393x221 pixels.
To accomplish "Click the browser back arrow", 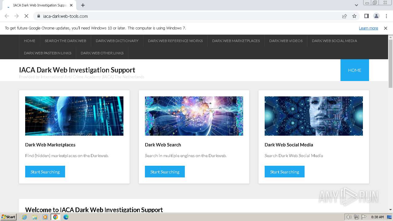I will (7, 16).
